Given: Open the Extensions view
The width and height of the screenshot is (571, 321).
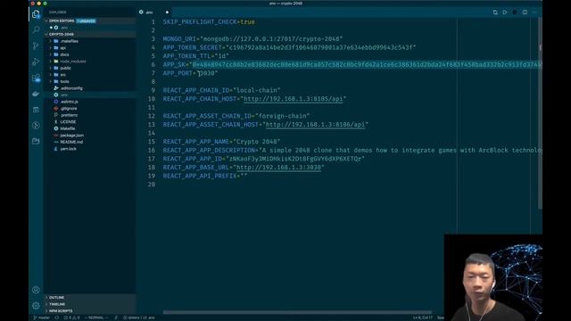Looking at the screenshot, I should pos(36,78).
